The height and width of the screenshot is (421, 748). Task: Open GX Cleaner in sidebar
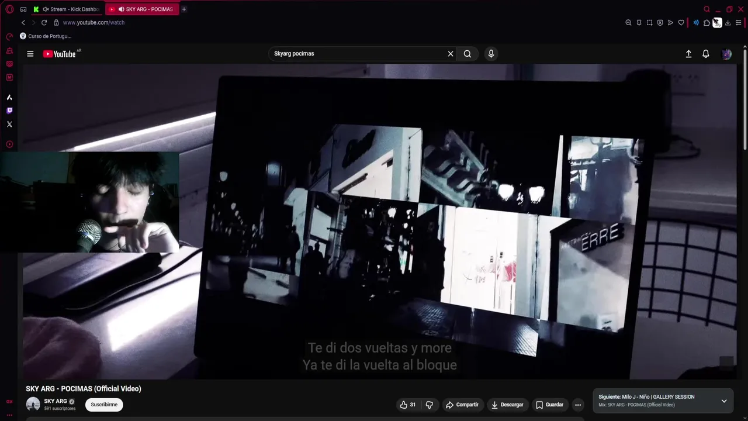pos(9,51)
